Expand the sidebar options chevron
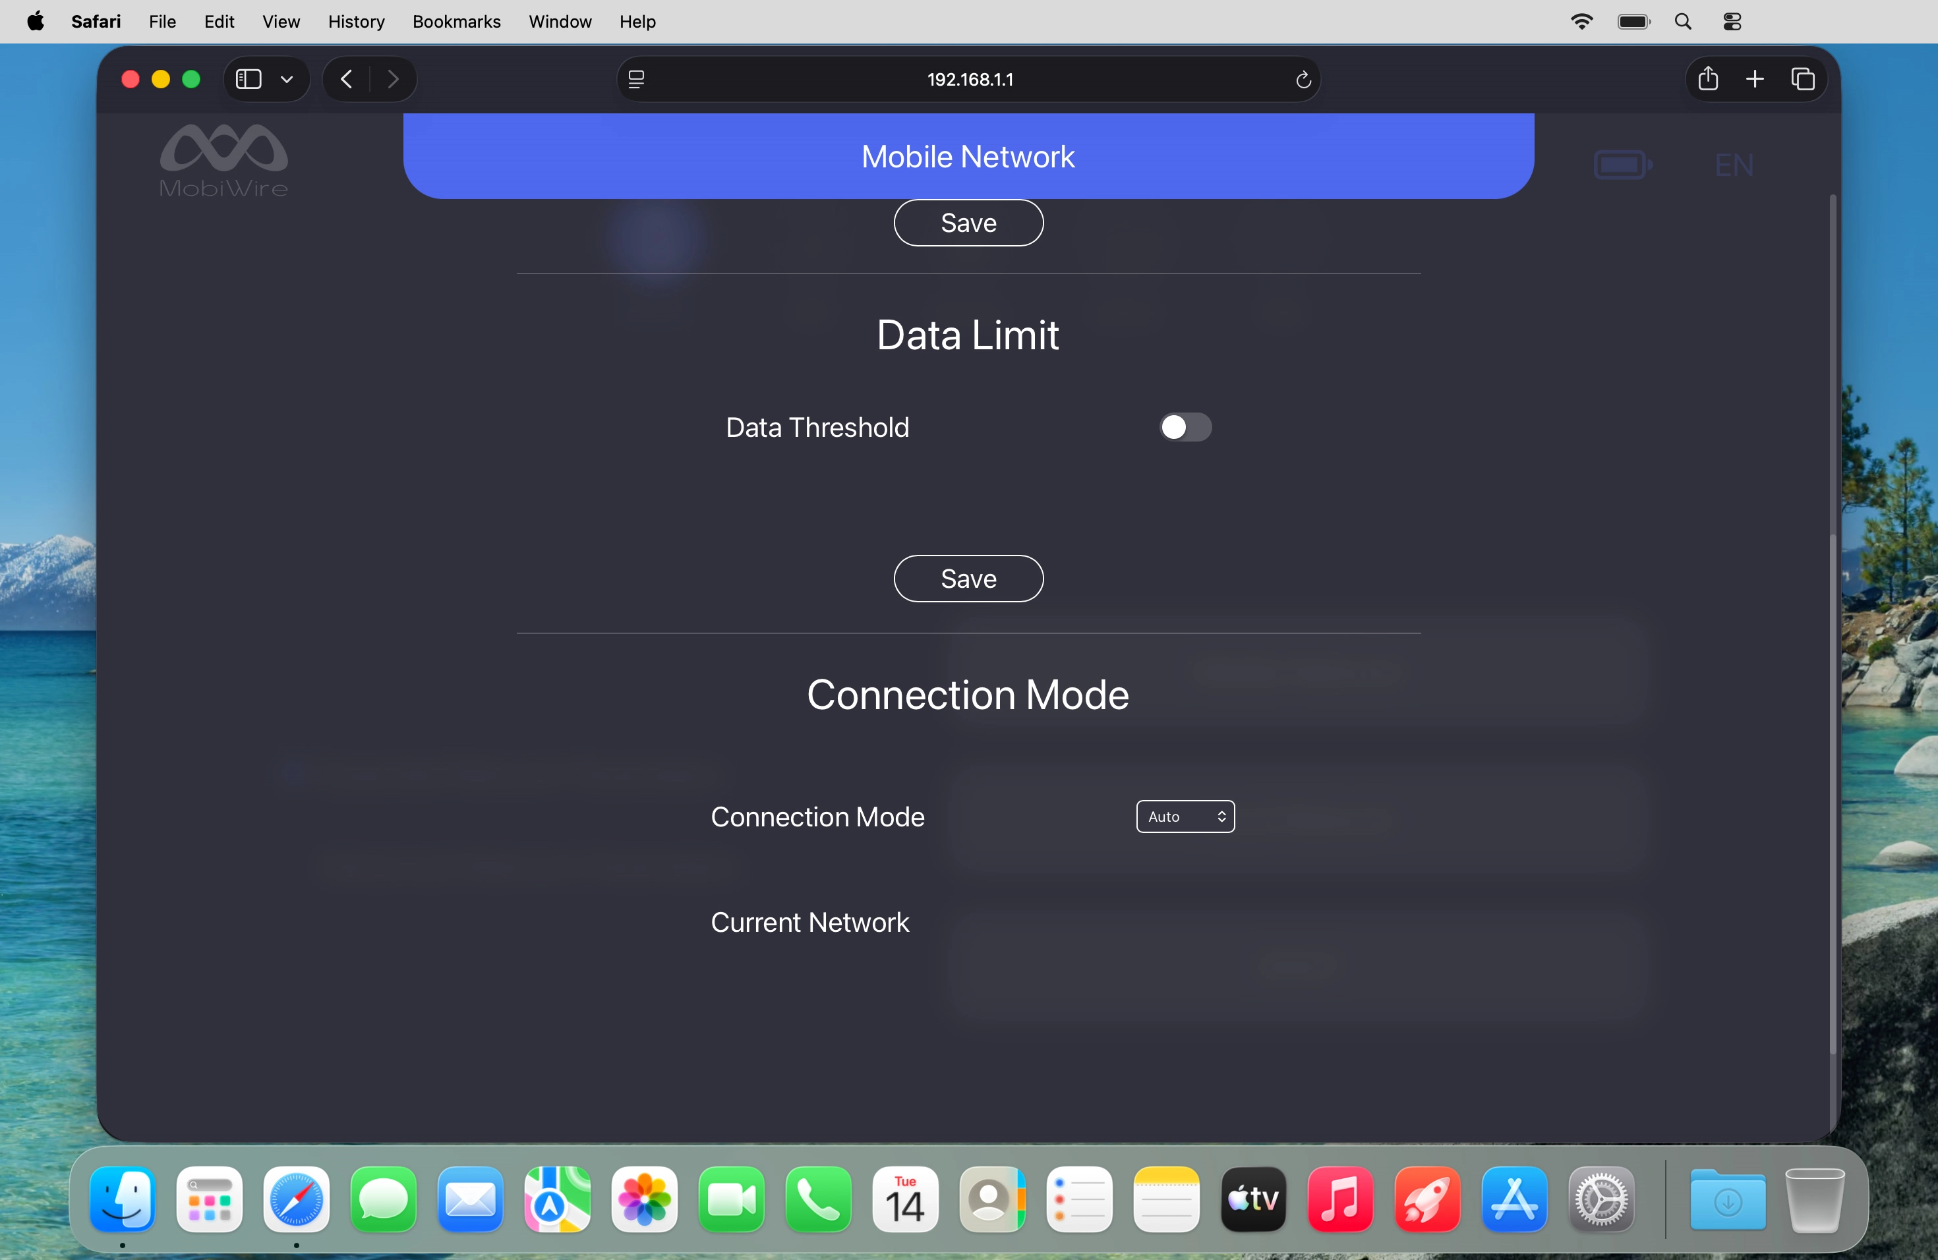 click(287, 79)
